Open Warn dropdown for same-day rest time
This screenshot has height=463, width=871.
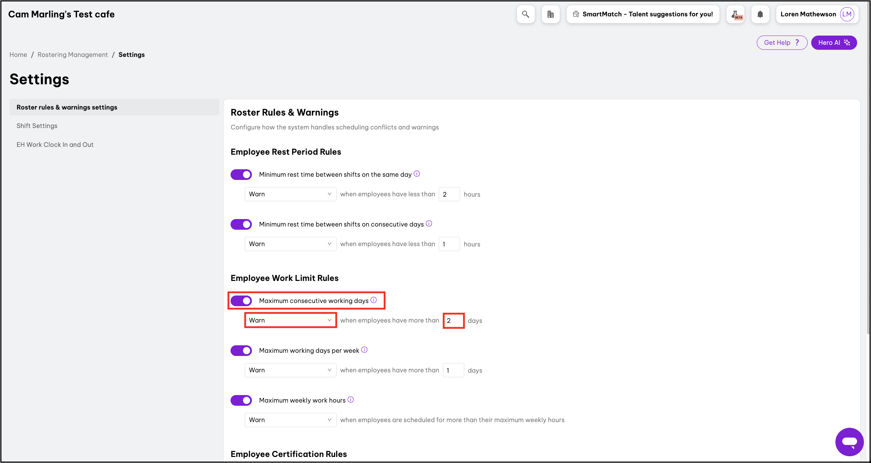290,194
